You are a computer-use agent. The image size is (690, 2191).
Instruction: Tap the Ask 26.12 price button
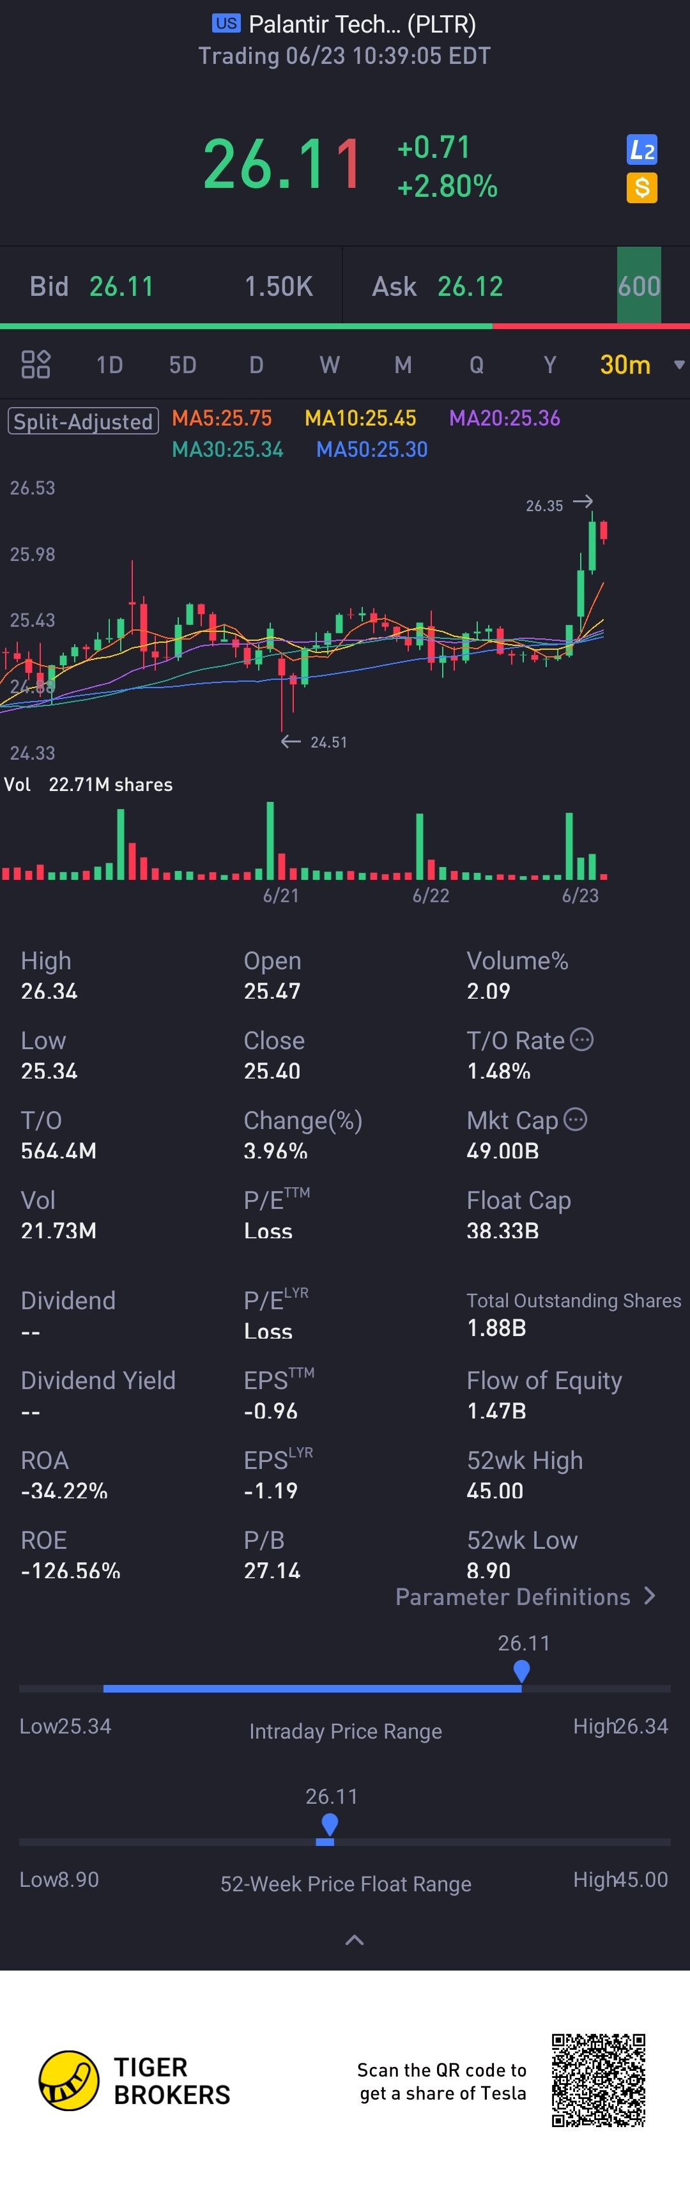pyautogui.click(x=470, y=287)
